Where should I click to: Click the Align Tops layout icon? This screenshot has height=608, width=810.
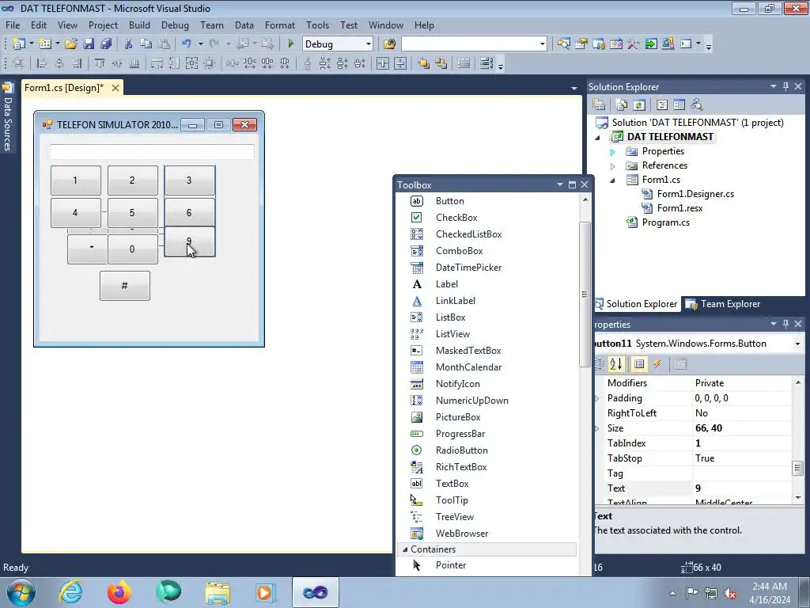[99, 63]
